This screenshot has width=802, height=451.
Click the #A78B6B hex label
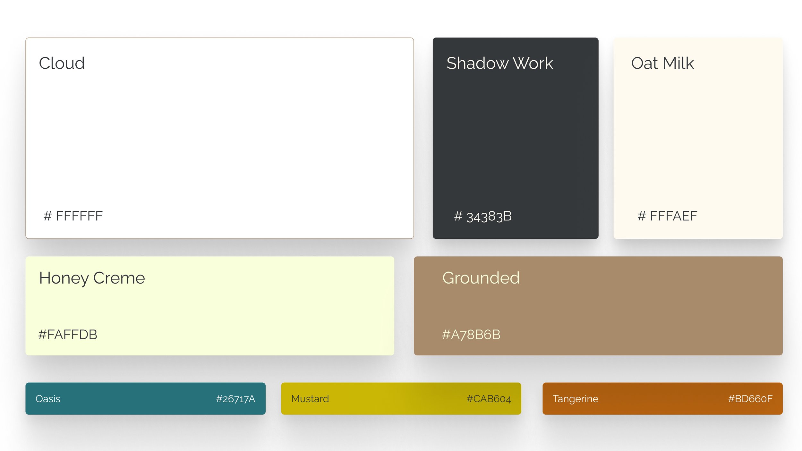[471, 335]
